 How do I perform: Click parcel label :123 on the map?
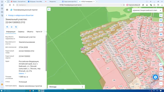click(98, 59)
